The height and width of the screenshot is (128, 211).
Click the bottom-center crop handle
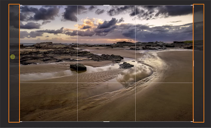(x=106, y=122)
